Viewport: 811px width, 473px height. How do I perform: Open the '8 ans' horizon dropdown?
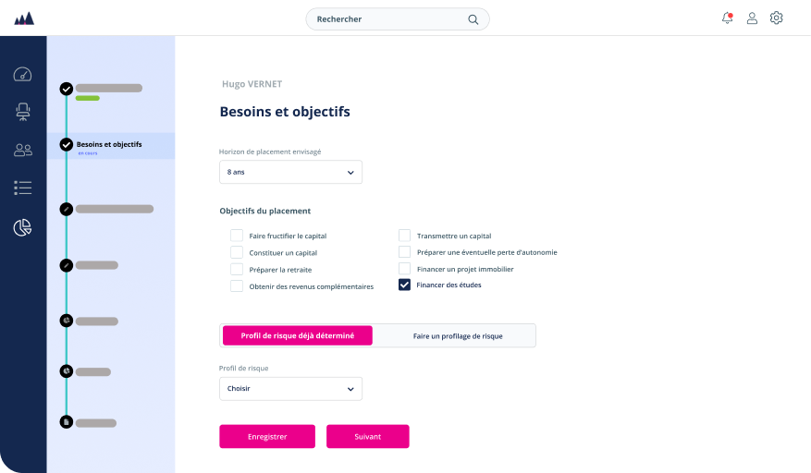(290, 172)
